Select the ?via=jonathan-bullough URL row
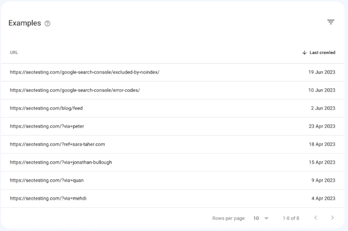Screen dimensions: 348x231 coord(172,162)
